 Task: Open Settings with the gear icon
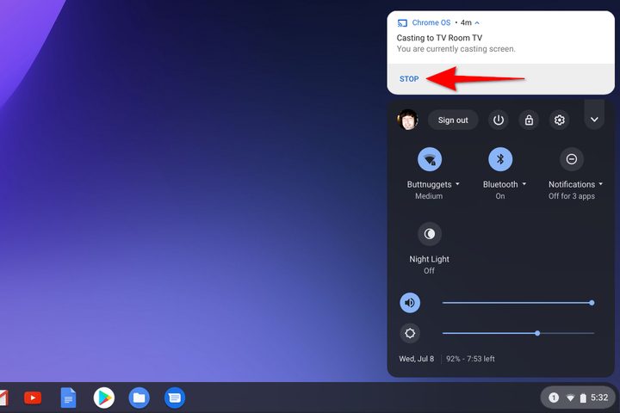tap(559, 120)
